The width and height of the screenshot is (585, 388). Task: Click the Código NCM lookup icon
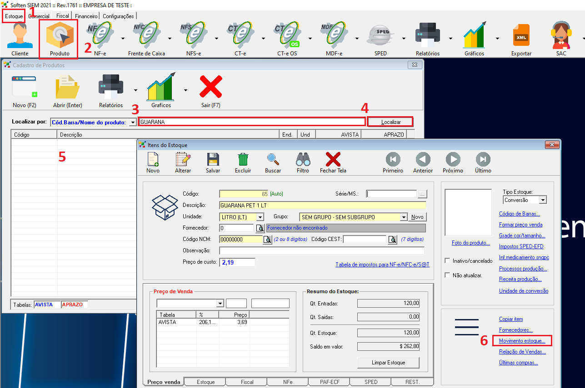click(268, 239)
